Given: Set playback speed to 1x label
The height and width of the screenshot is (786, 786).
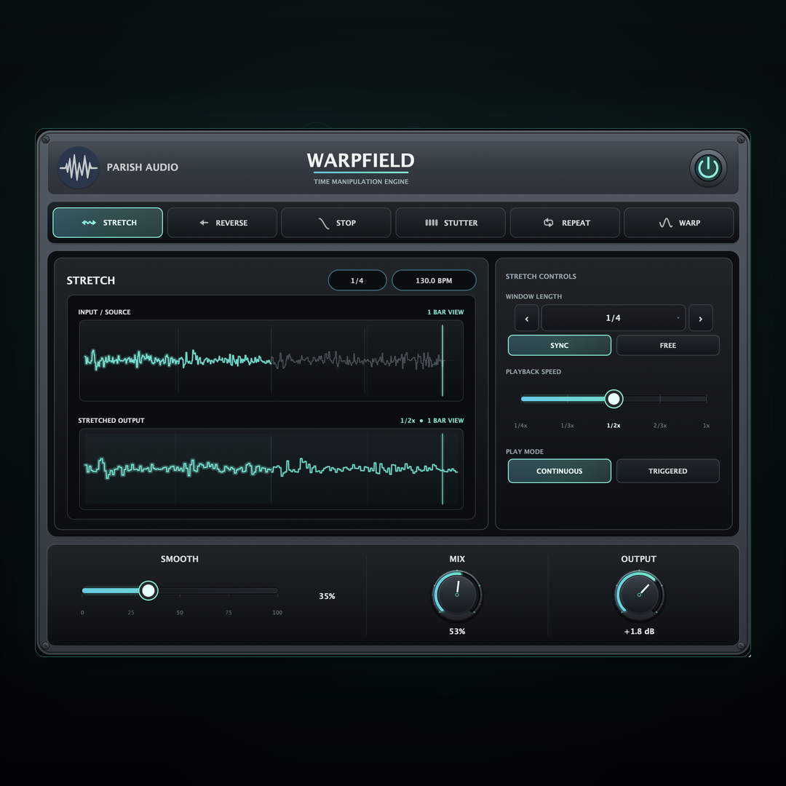Looking at the screenshot, I should [706, 426].
